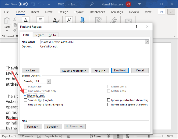Open the References ribbon tab

[97, 12]
